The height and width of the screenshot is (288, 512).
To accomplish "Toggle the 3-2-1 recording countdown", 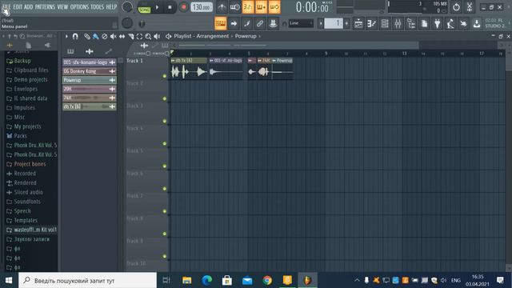I will (x=248, y=7).
